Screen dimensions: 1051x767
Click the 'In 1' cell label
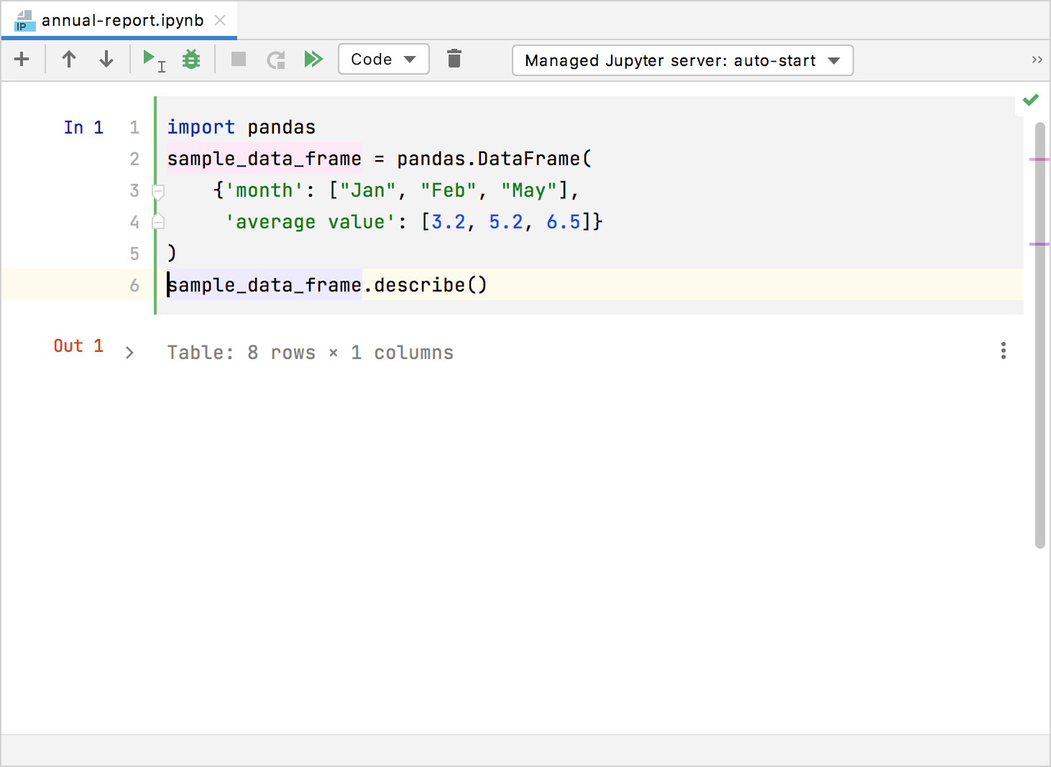pyautogui.click(x=83, y=127)
